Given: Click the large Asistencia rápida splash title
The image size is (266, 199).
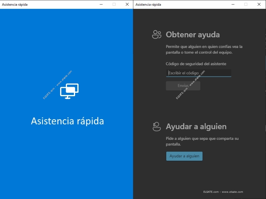Looking at the screenshot, I should tap(67, 121).
